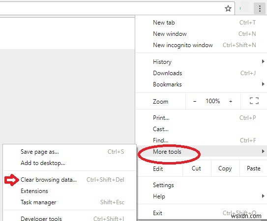Choose New window
Screen dimensions: 267x221
coord(202,34)
